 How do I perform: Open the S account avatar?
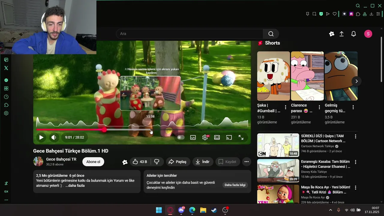(x=368, y=34)
